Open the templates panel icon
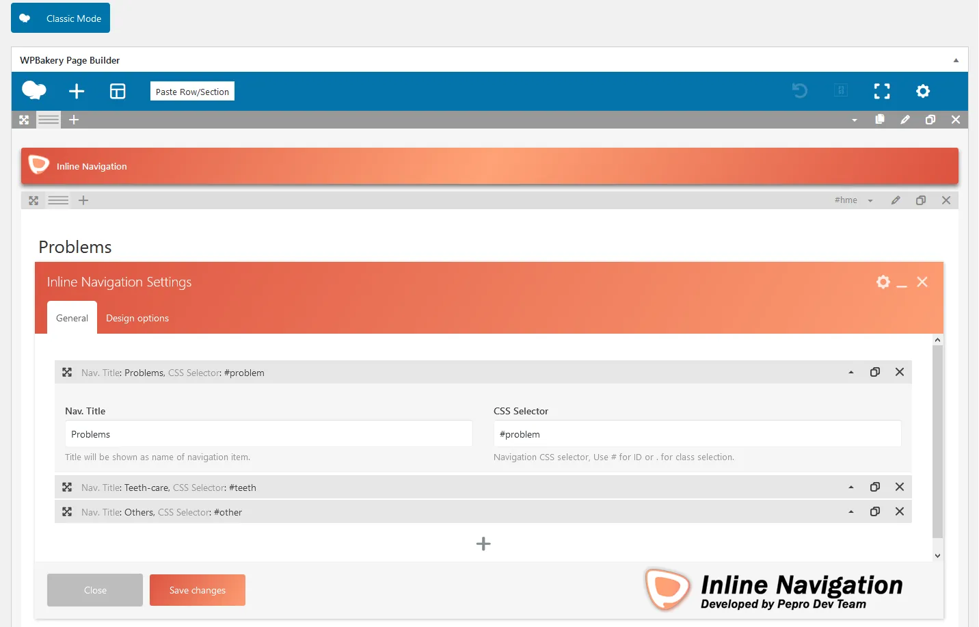 coord(118,91)
